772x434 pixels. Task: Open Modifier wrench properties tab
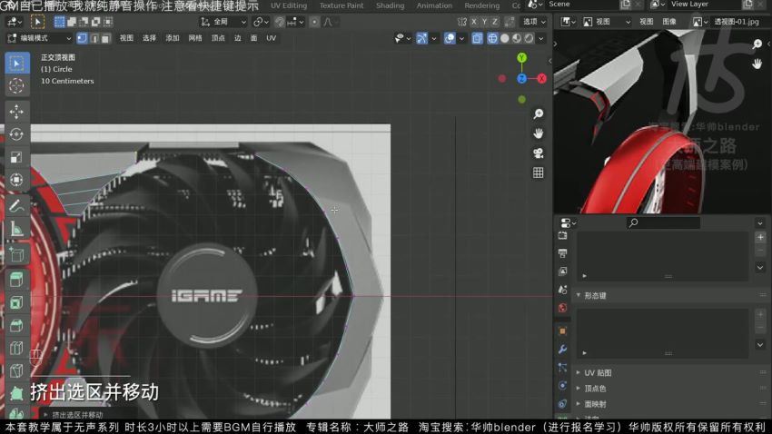click(563, 350)
